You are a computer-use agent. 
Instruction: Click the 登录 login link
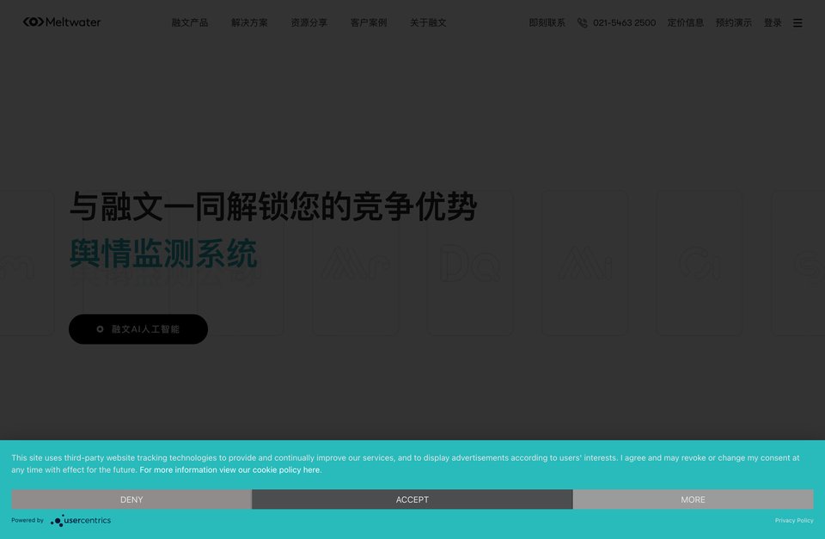pyautogui.click(x=773, y=22)
